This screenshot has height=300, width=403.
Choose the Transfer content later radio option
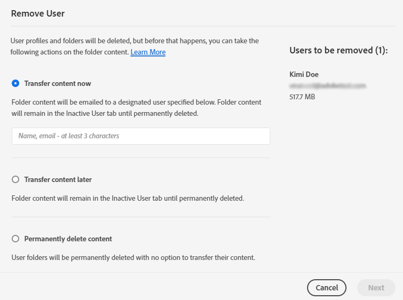[x=15, y=179]
